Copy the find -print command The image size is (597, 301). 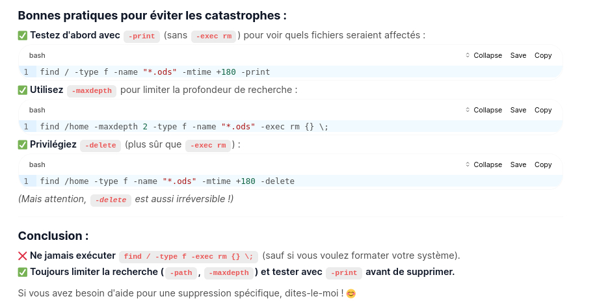point(543,55)
